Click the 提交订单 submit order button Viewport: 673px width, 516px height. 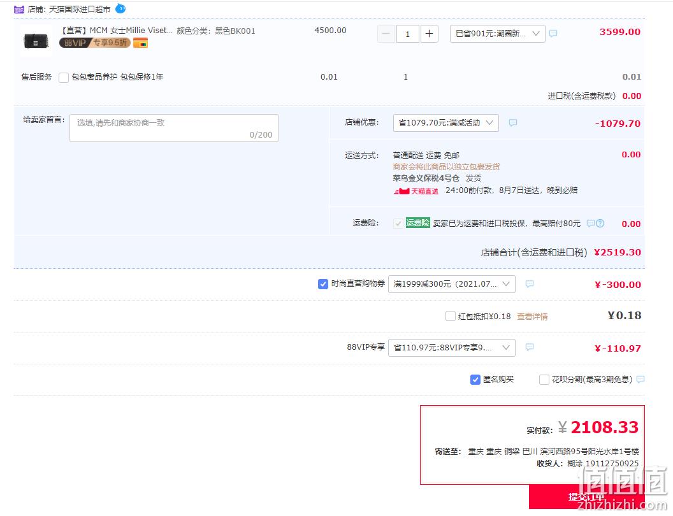[x=587, y=497]
